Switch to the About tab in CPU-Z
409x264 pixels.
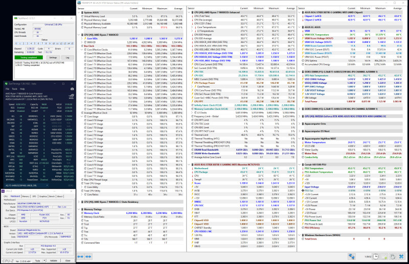point(60,196)
